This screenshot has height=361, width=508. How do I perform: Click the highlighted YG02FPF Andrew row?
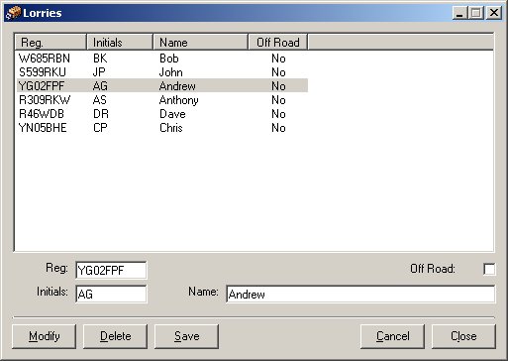[162, 86]
